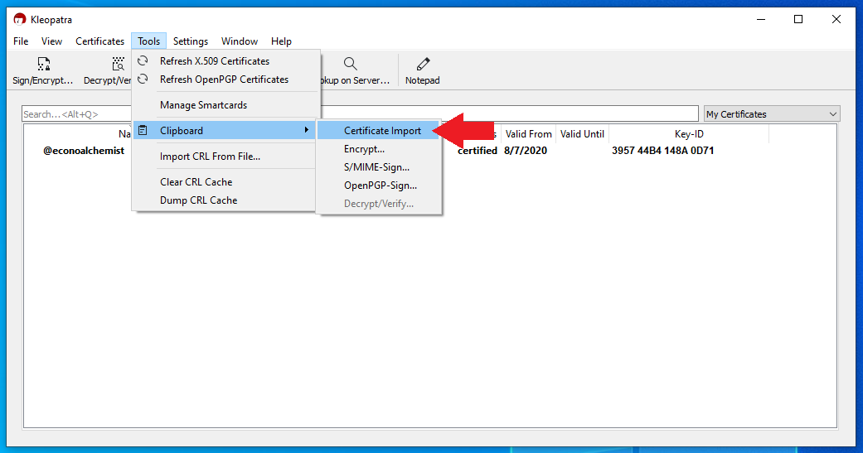
Task: Sort by the Key-ID column header
Action: tap(689, 133)
